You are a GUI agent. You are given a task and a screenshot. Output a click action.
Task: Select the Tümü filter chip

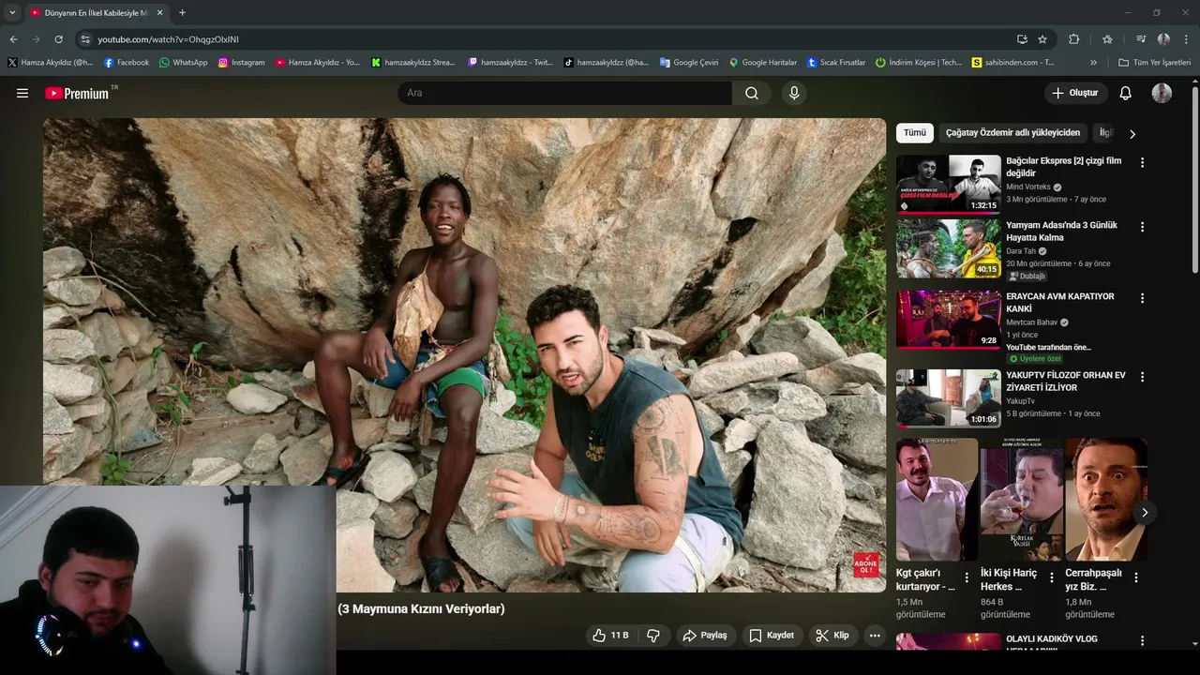(914, 133)
